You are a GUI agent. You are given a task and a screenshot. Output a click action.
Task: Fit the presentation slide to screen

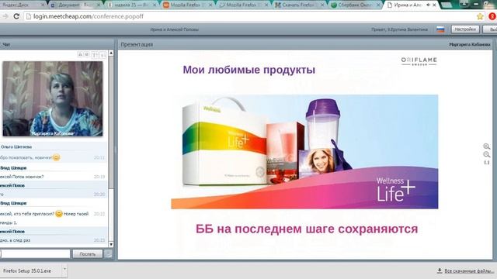[487, 162]
